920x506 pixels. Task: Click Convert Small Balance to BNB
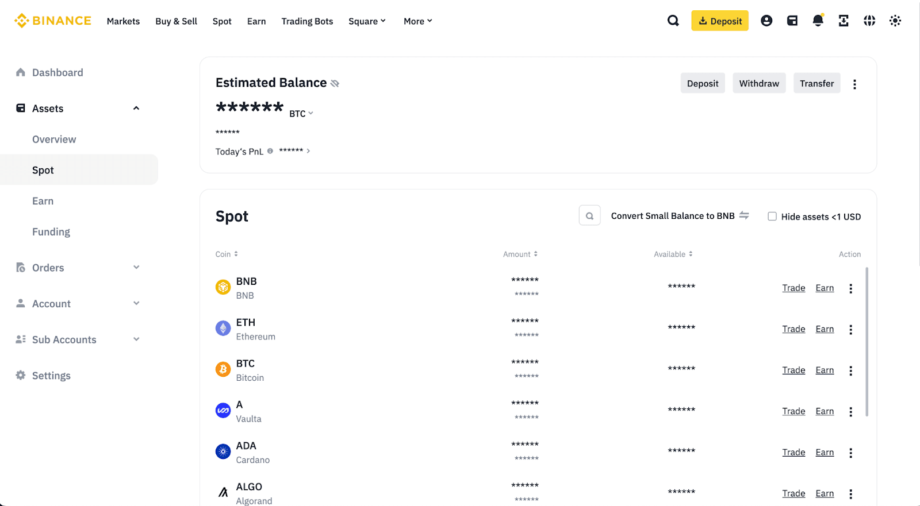click(680, 216)
